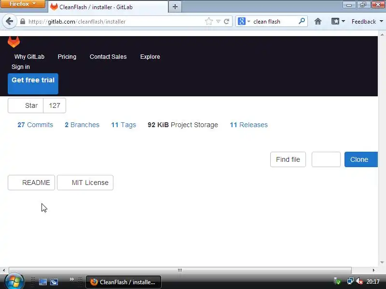This screenshot has height=289, width=386.
Task: Click the padlock site security icon
Action: pos(23,21)
